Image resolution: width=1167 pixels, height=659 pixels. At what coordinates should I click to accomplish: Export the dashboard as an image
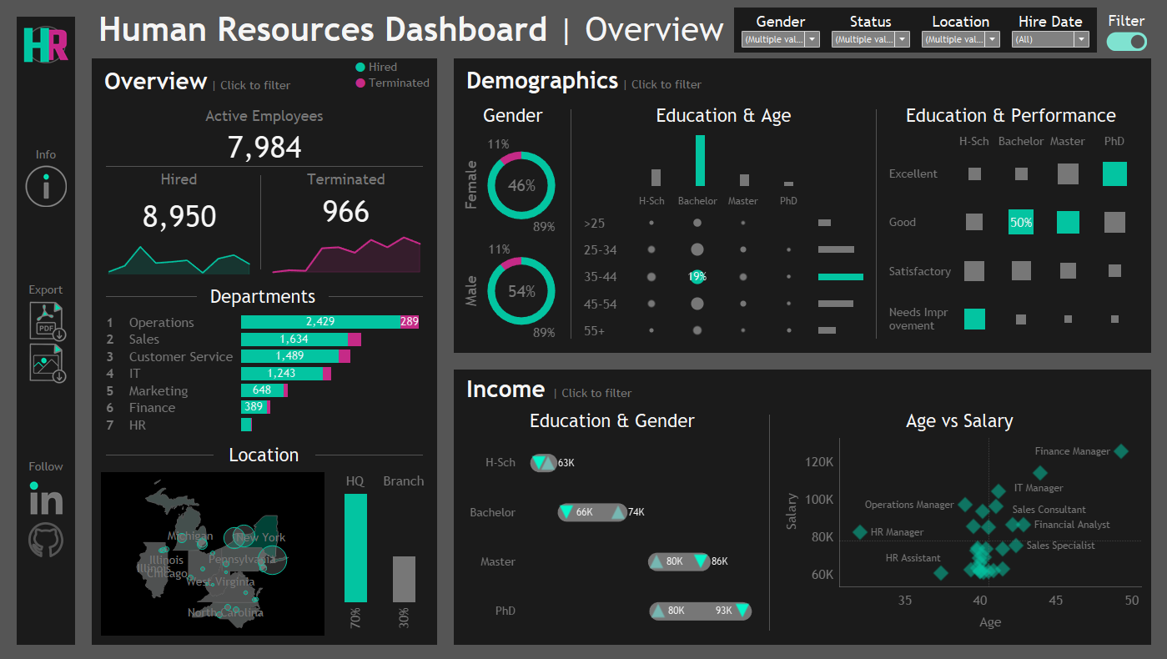tap(45, 363)
